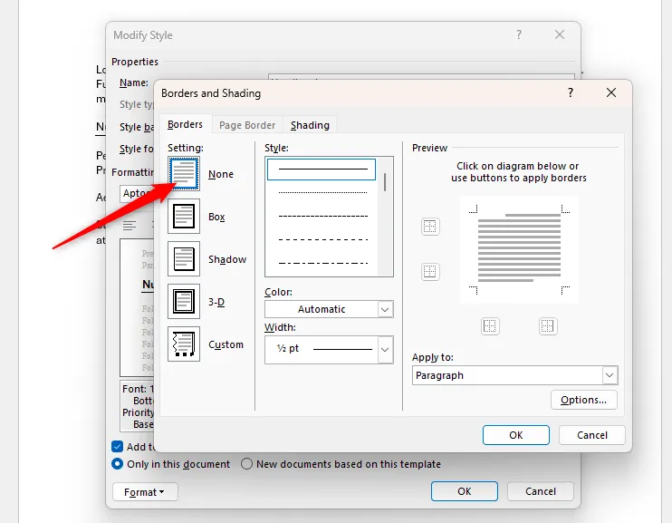This screenshot has height=523, width=672.
Task: Toggle the bottom border button in Preview
Action: coord(430,271)
